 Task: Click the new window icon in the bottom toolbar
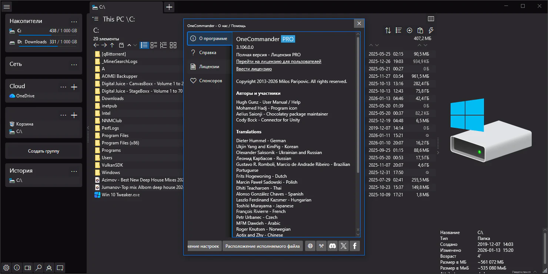coord(60,267)
